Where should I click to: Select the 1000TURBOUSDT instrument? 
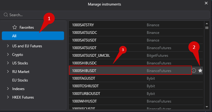point(136,94)
